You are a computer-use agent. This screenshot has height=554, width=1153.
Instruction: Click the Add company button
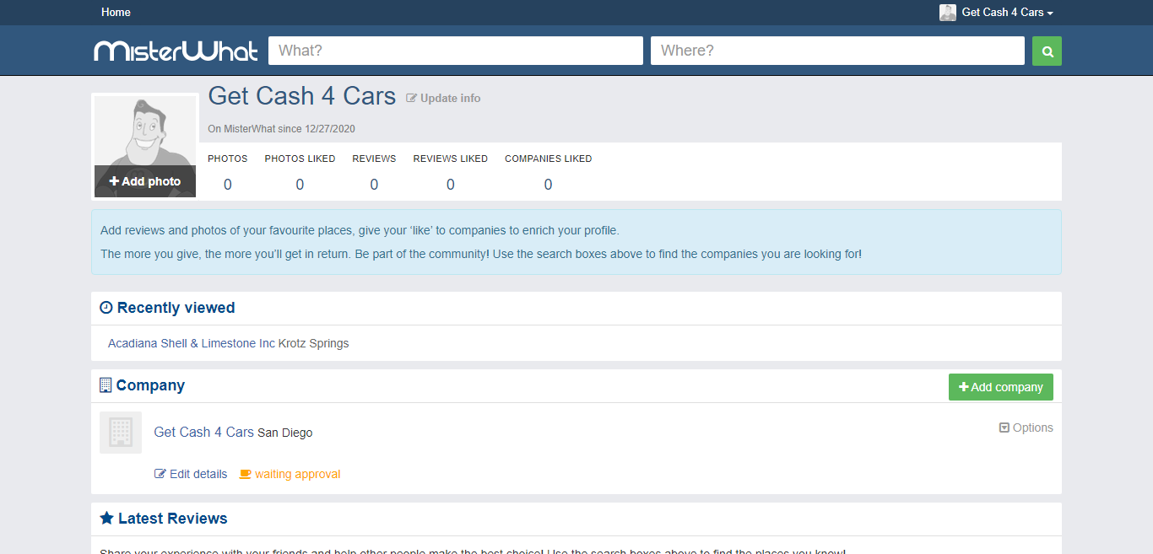point(1001,387)
